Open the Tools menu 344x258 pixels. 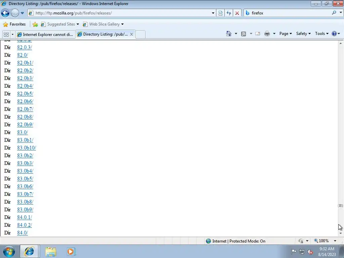321,34
